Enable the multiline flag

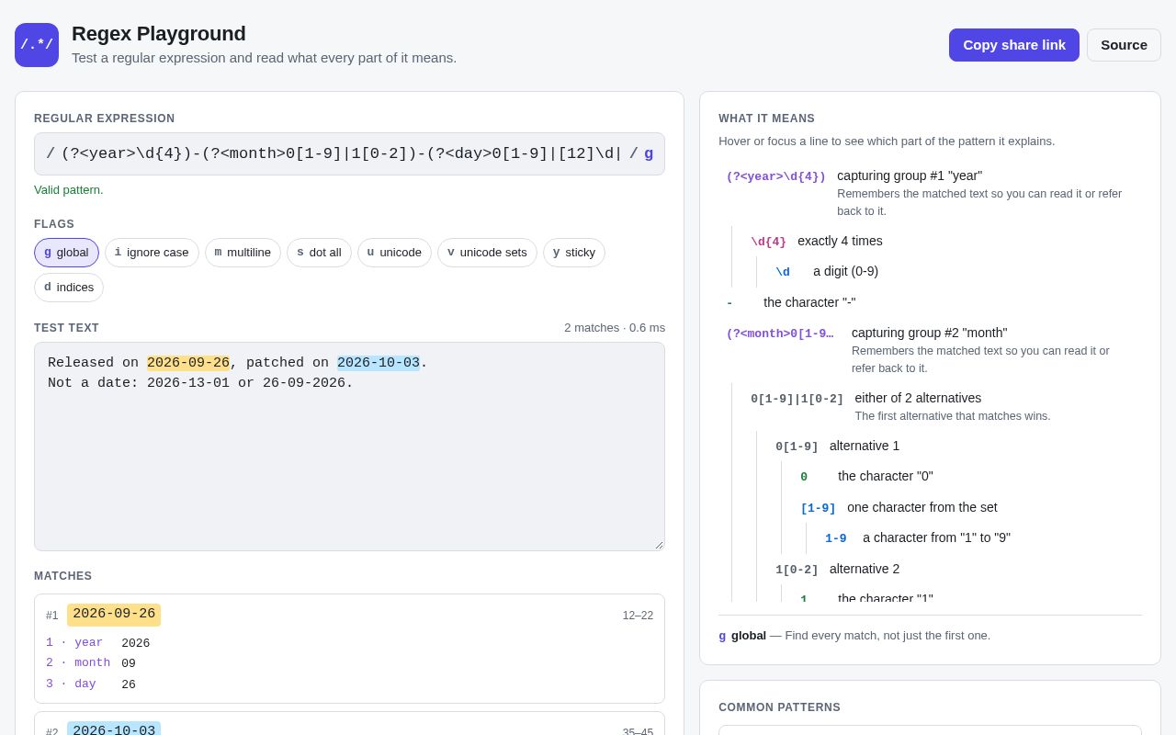click(243, 253)
